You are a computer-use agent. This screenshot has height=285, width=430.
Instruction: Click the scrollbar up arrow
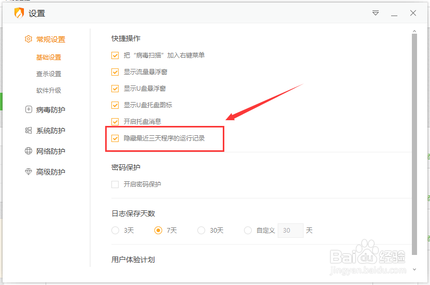click(x=414, y=31)
